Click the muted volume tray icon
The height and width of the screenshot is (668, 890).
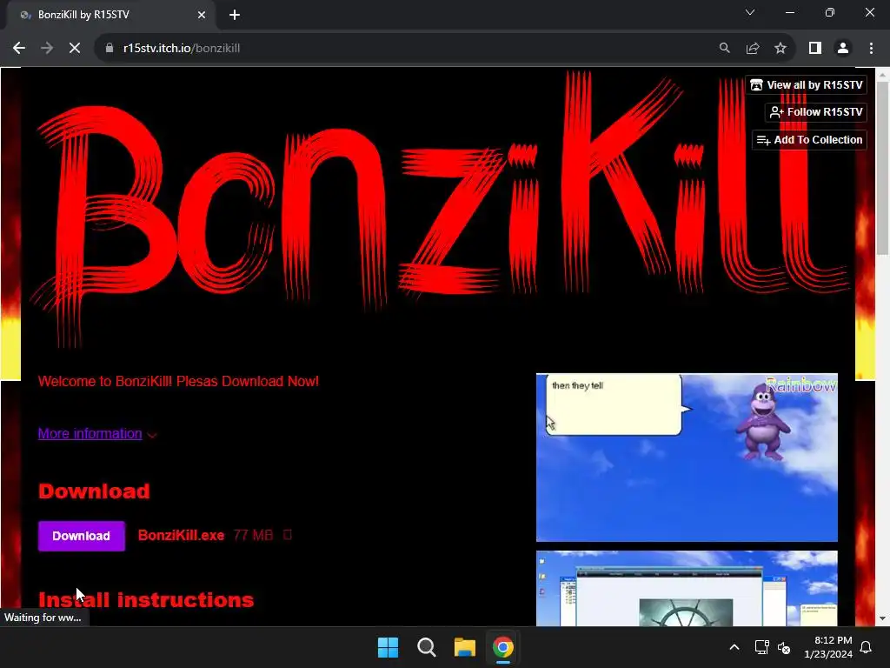785,647
